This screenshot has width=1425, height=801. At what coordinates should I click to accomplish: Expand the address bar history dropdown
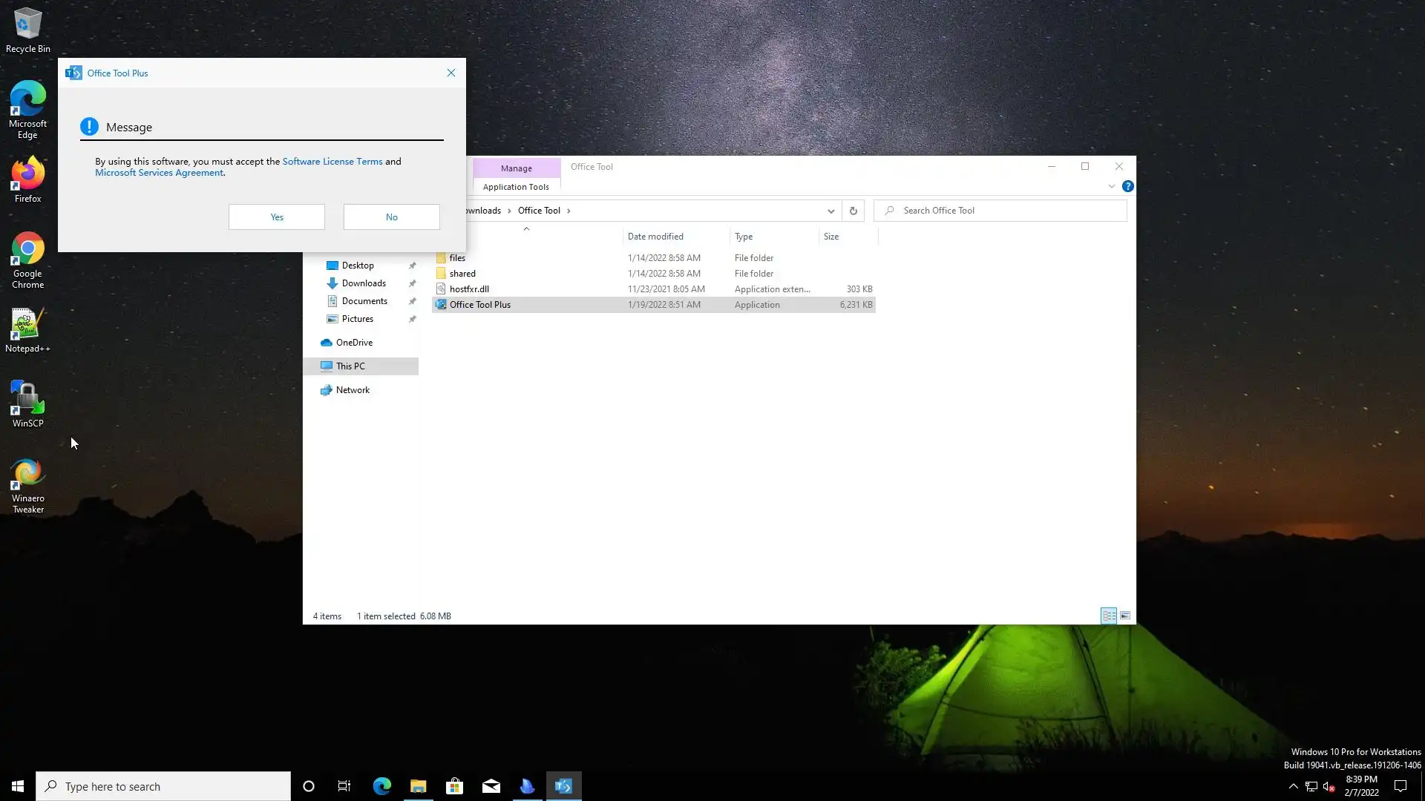(831, 211)
